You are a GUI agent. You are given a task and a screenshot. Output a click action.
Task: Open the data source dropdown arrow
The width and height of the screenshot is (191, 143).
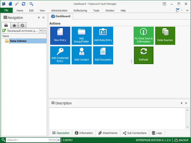click(x=41, y=31)
